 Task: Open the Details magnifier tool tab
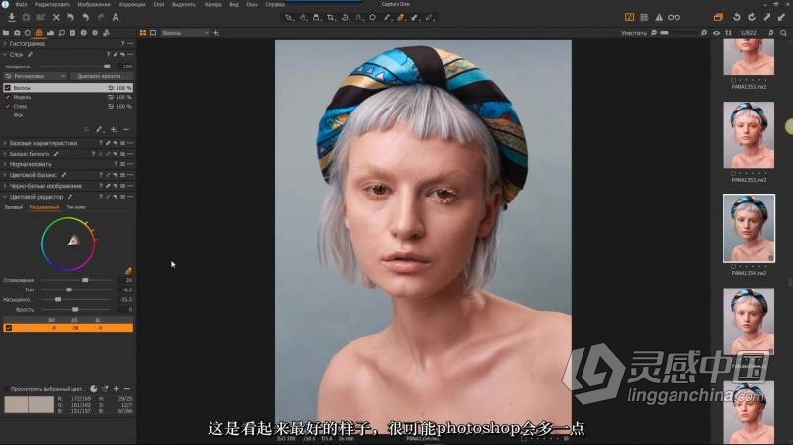pyautogui.click(x=62, y=33)
